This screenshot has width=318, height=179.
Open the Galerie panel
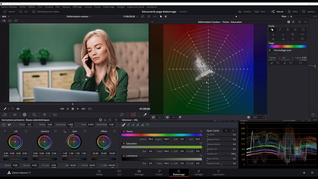(x=9, y=12)
